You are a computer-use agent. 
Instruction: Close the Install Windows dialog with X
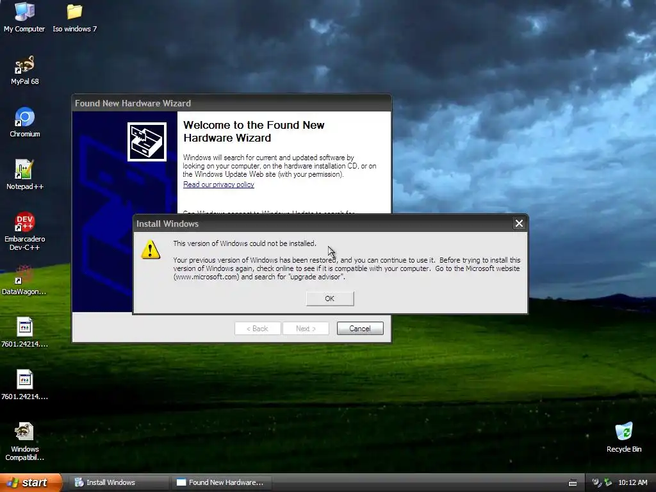519,224
